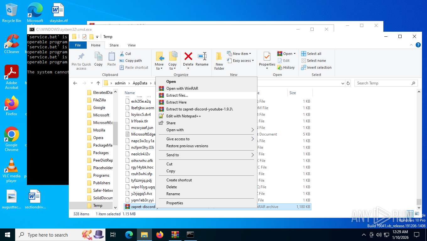Open VLC media player desktop icon
427x241 pixels.
point(12,170)
